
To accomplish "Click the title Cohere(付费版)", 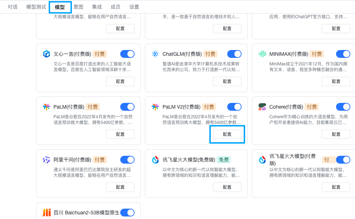I will click(286, 107).
